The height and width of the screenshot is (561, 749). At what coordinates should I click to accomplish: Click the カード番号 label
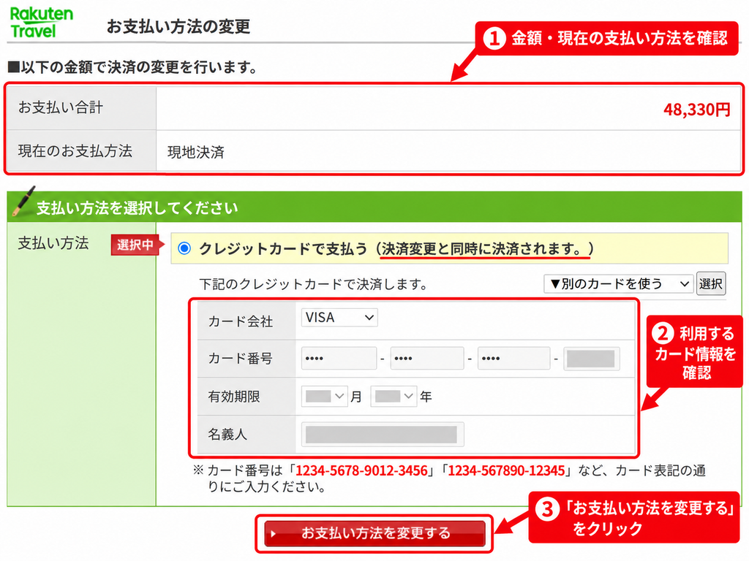click(x=240, y=358)
